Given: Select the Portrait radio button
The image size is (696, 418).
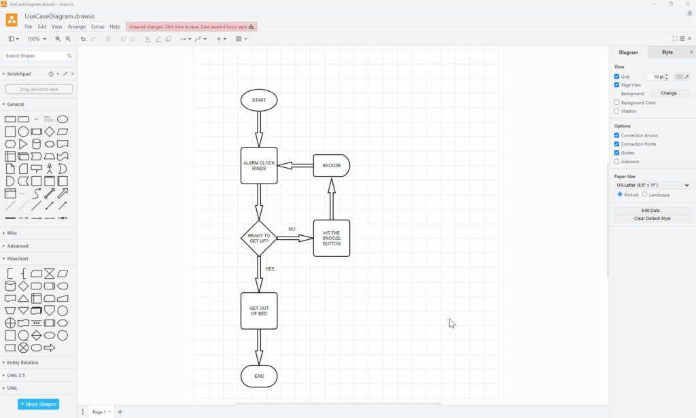Looking at the screenshot, I should point(620,194).
